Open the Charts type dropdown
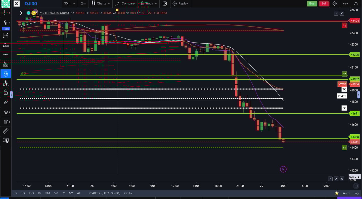 pyautogui.click(x=101, y=4)
